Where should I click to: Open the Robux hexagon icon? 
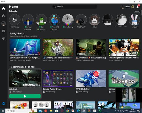[133, 7]
